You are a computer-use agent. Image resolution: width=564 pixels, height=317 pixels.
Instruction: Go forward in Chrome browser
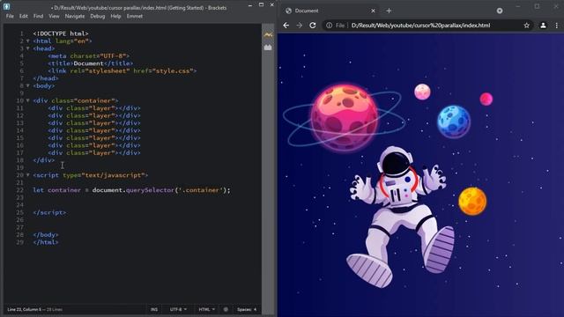click(x=300, y=26)
